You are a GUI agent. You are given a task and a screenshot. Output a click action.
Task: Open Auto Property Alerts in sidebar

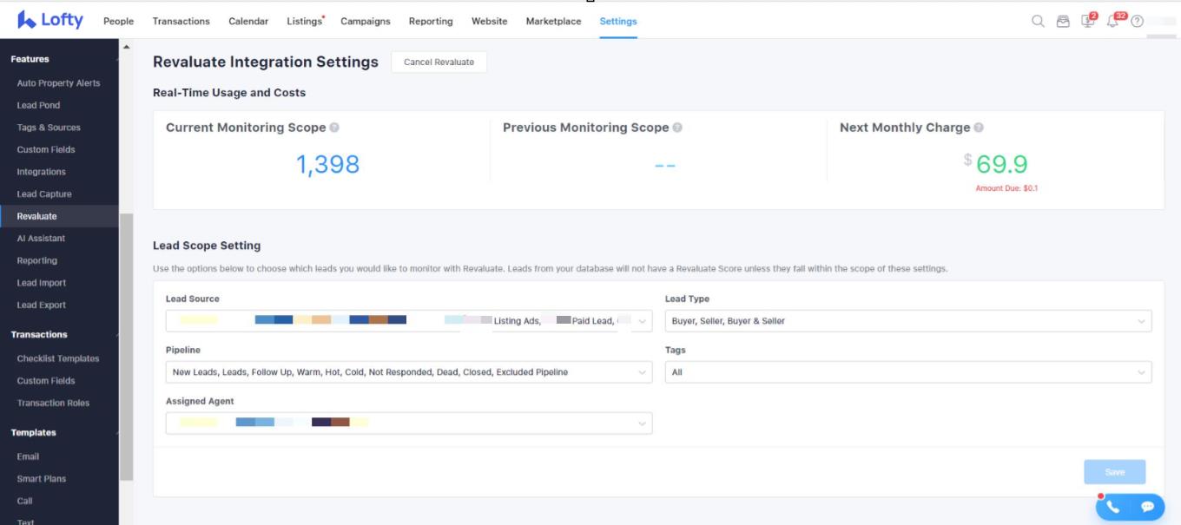(58, 83)
